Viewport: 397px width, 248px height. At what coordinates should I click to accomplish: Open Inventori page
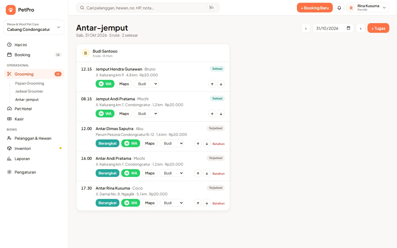point(34,149)
